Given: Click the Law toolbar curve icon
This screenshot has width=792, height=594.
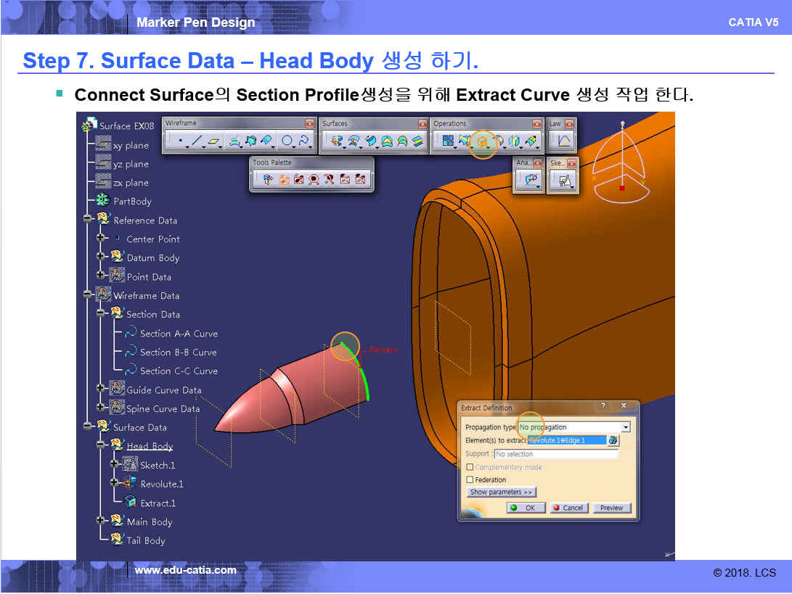Looking at the screenshot, I should coord(564,141).
